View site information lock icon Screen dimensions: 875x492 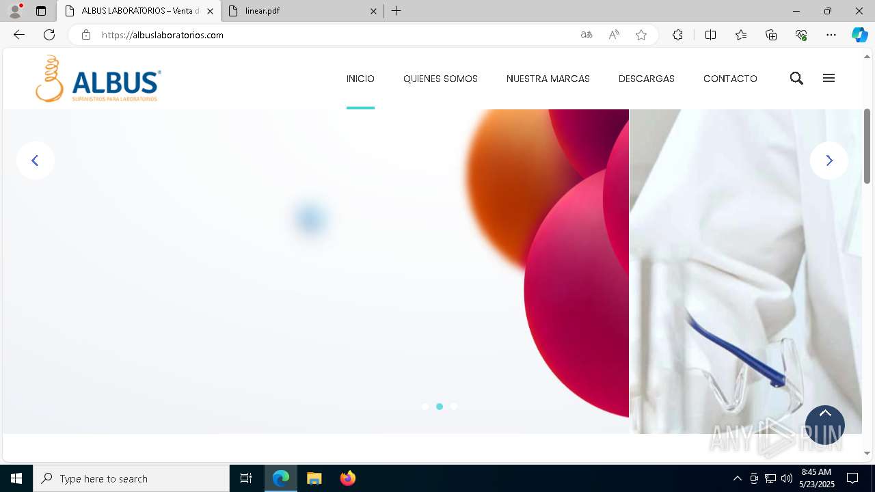[86, 35]
